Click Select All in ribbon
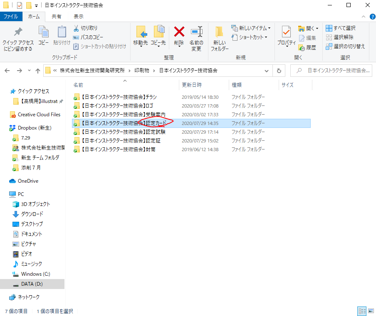 pos(341,28)
